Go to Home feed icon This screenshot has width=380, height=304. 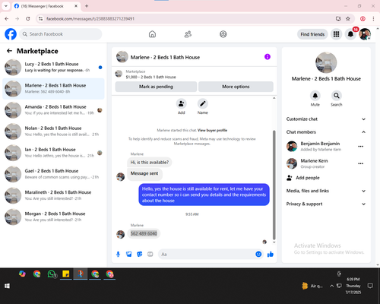coord(152,34)
